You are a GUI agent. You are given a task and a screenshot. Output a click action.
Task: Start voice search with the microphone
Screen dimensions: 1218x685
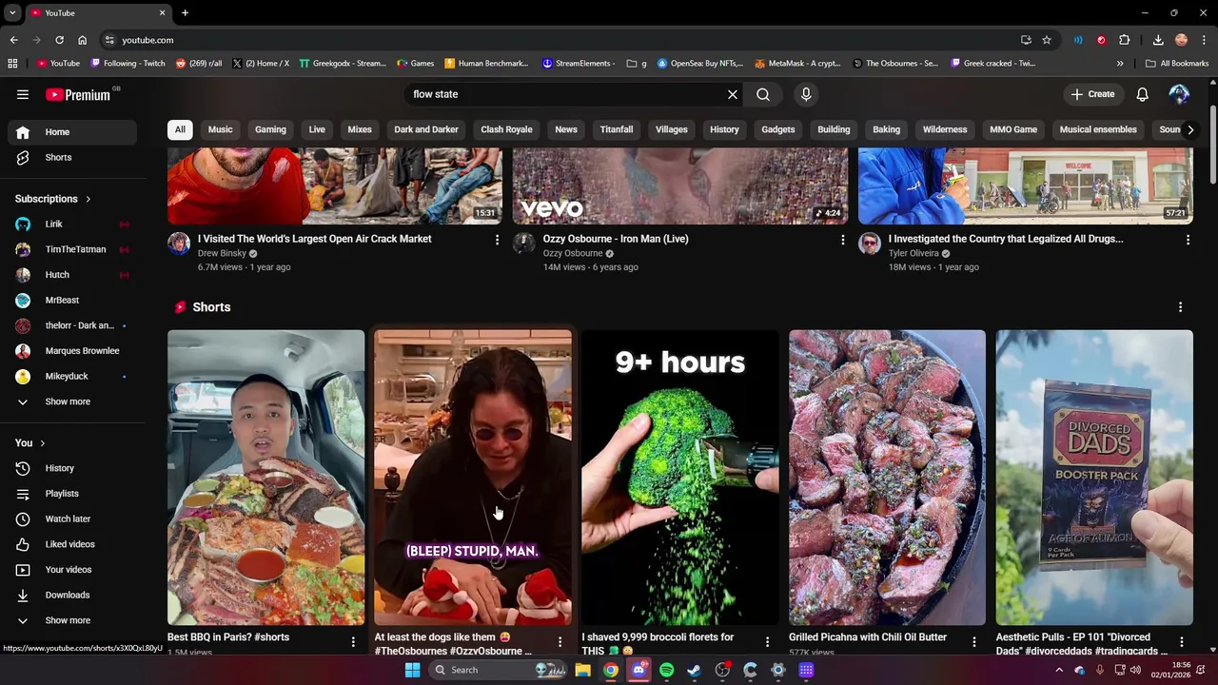806,94
